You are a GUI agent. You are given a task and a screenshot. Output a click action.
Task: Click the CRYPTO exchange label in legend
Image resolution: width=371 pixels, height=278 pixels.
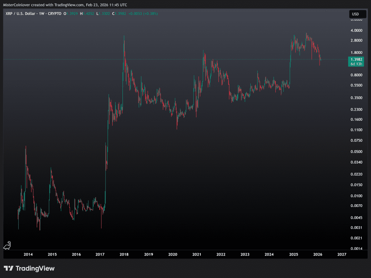(55, 14)
